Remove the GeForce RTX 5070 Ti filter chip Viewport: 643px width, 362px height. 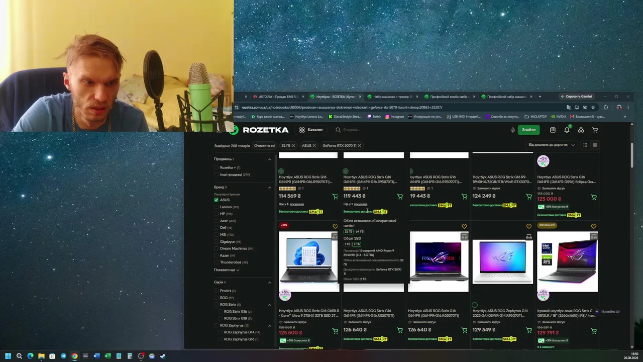359,145
